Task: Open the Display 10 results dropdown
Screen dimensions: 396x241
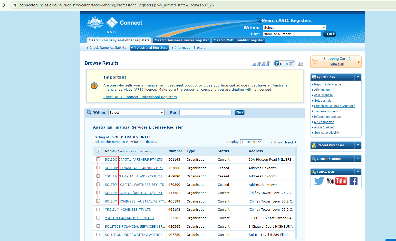Action: click(x=251, y=142)
